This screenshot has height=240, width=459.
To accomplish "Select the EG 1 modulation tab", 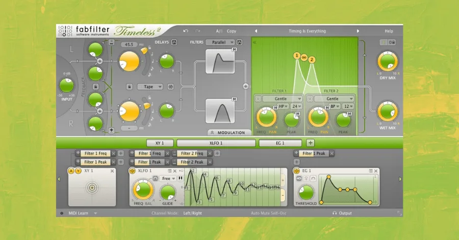I will coord(280,143).
